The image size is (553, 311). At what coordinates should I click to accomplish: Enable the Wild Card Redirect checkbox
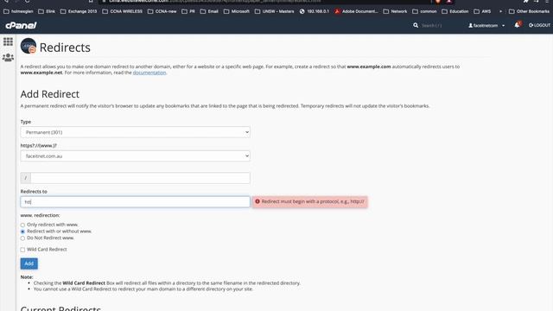click(x=22, y=250)
